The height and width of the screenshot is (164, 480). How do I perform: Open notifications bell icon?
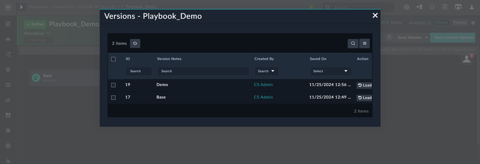tap(432, 7)
